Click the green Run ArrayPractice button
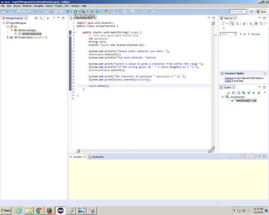This screenshot has width=269, height=215. click(x=75, y=11)
